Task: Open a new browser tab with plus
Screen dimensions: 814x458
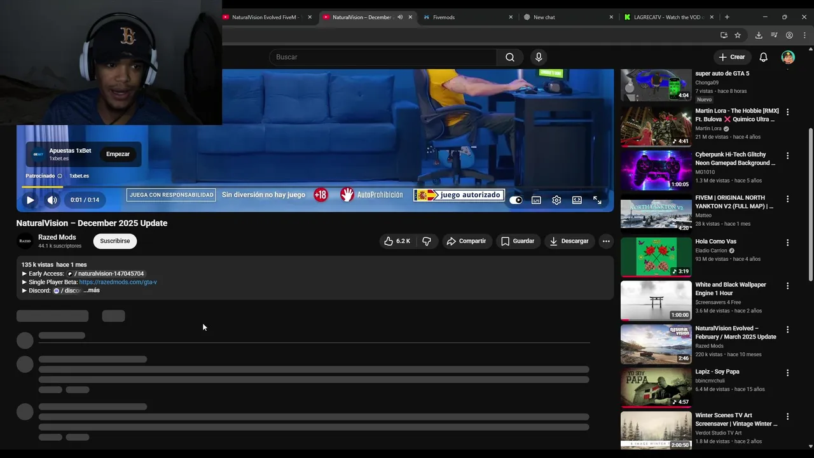Action: (727, 17)
